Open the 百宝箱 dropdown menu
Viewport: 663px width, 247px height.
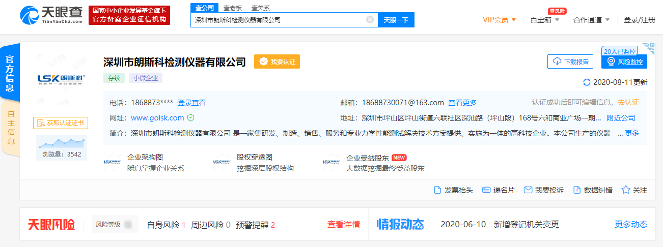point(544,20)
